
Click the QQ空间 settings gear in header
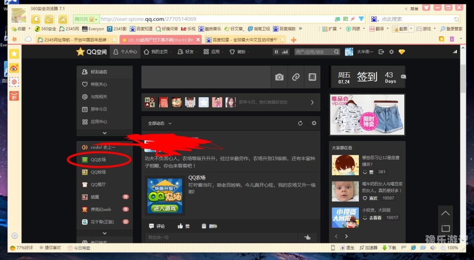pyautogui.click(x=392, y=52)
